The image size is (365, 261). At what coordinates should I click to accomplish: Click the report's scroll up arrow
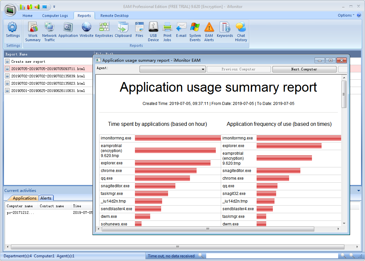(x=344, y=78)
